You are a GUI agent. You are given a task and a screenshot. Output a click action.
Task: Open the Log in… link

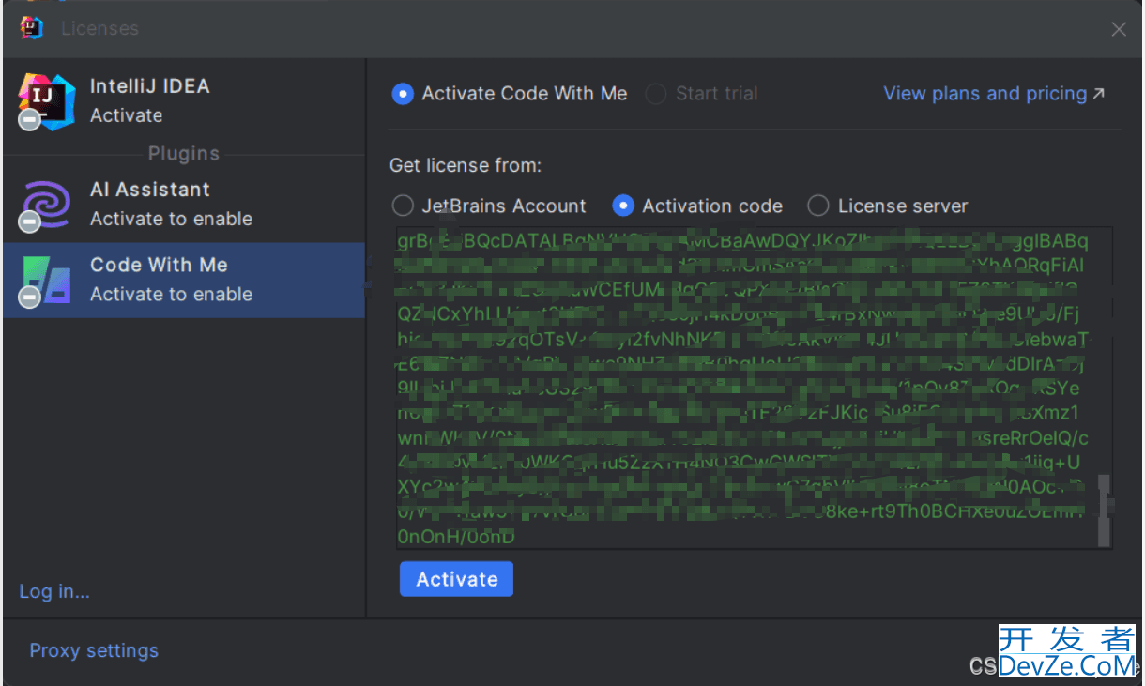tap(54, 591)
